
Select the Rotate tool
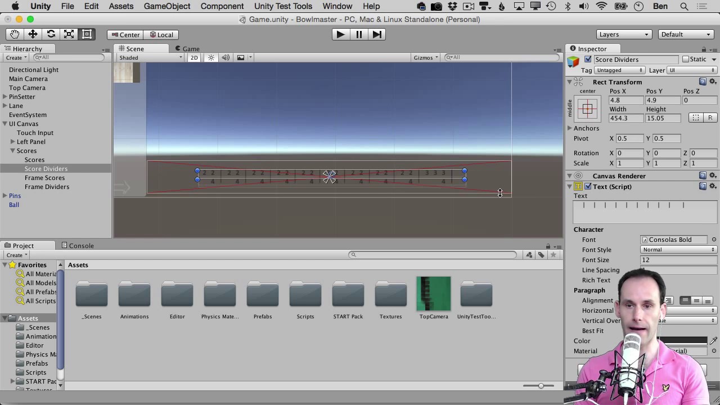[x=51, y=34]
